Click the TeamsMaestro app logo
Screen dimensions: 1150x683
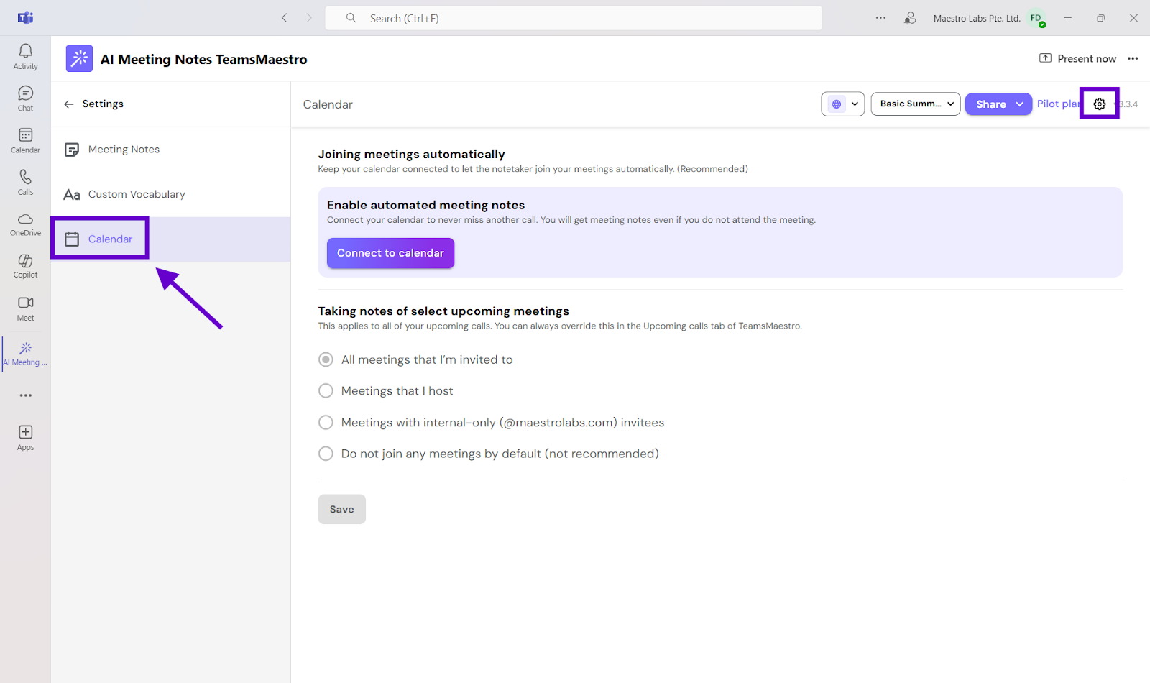click(x=79, y=59)
